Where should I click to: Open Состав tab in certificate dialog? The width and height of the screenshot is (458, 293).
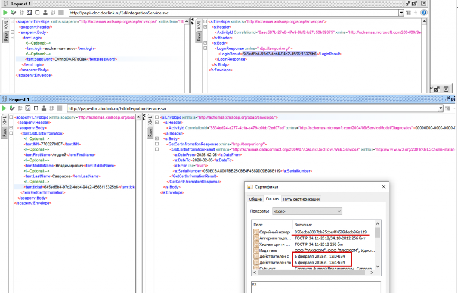pyautogui.click(x=272, y=198)
